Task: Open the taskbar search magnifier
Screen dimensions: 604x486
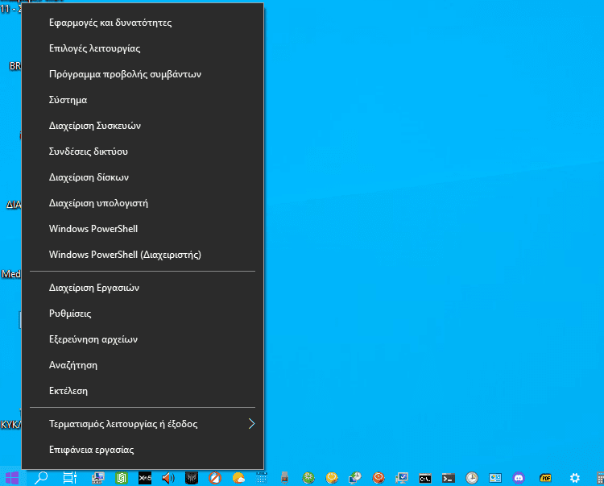Action: (x=41, y=477)
